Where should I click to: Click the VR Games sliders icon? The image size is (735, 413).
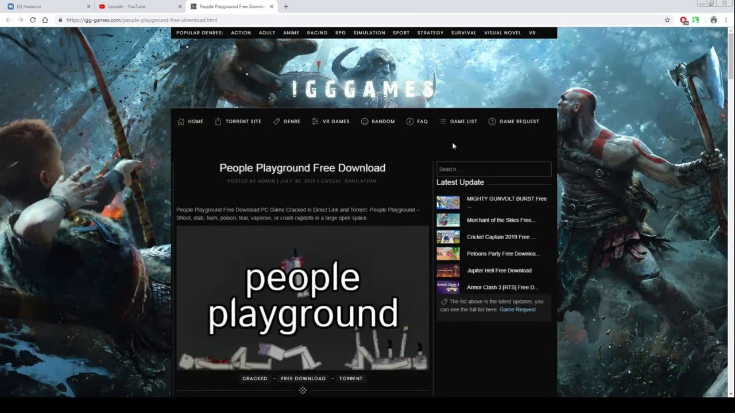point(315,122)
